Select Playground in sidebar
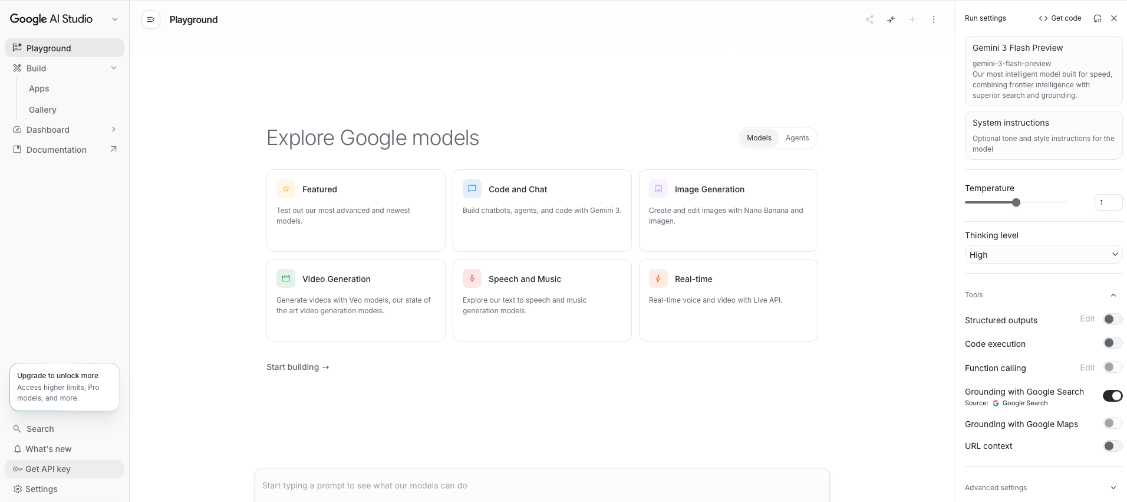 coord(64,48)
